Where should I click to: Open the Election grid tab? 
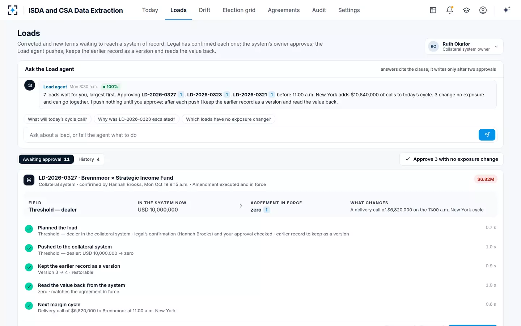[x=239, y=10]
